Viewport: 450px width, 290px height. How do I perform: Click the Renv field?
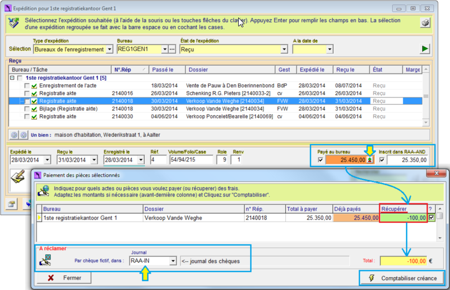point(237,159)
